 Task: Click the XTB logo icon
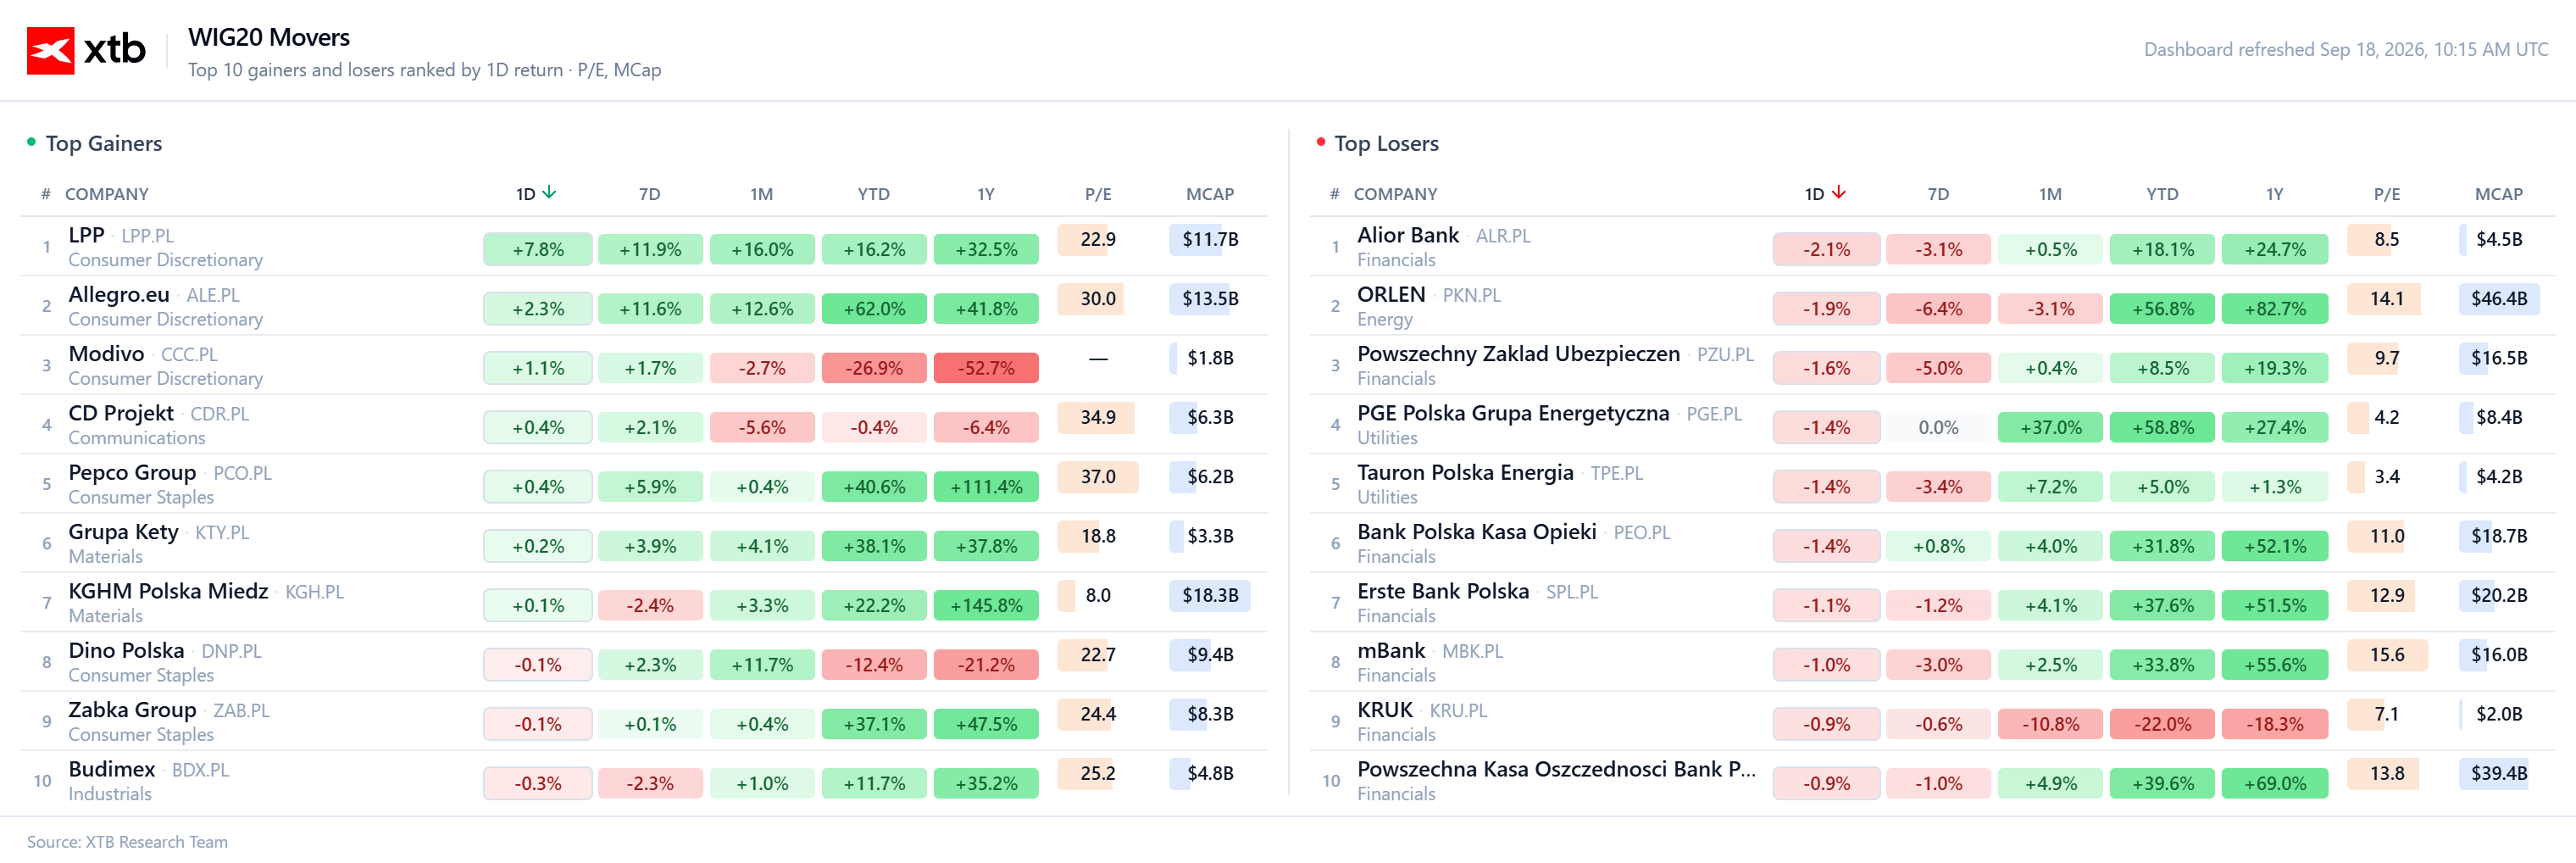click(50, 51)
